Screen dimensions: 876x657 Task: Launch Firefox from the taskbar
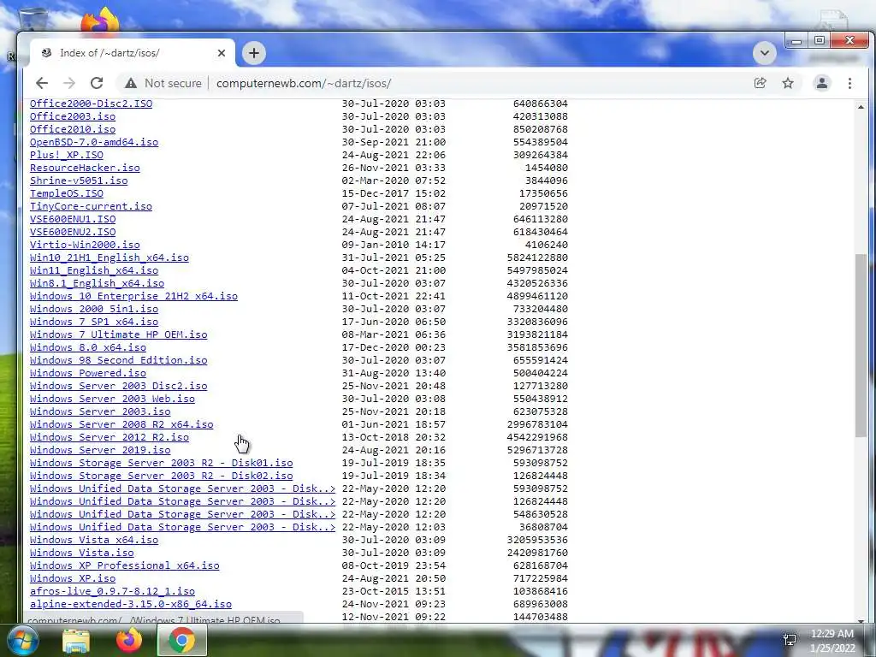[129, 640]
